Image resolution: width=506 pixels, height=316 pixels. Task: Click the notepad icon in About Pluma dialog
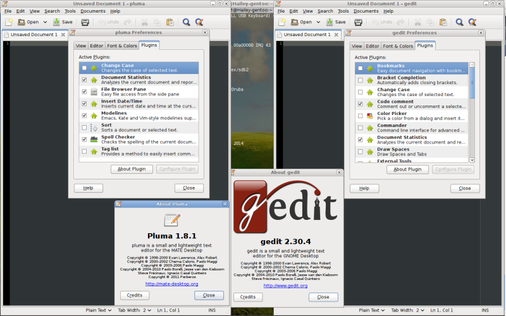(172, 220)
